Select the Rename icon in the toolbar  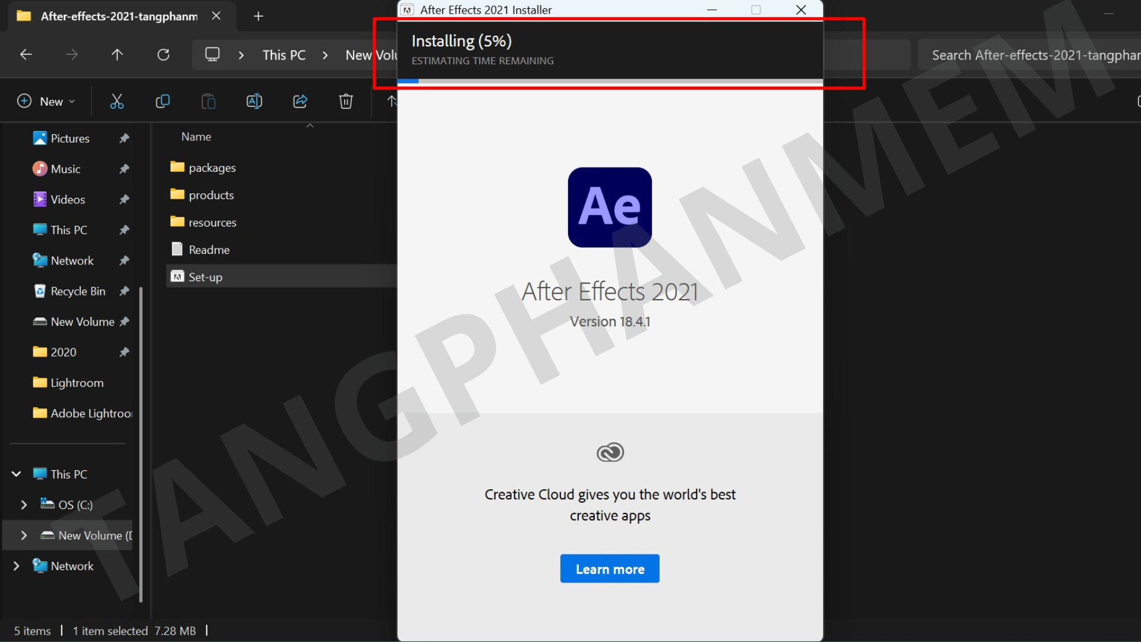click(x=254, y=101)
